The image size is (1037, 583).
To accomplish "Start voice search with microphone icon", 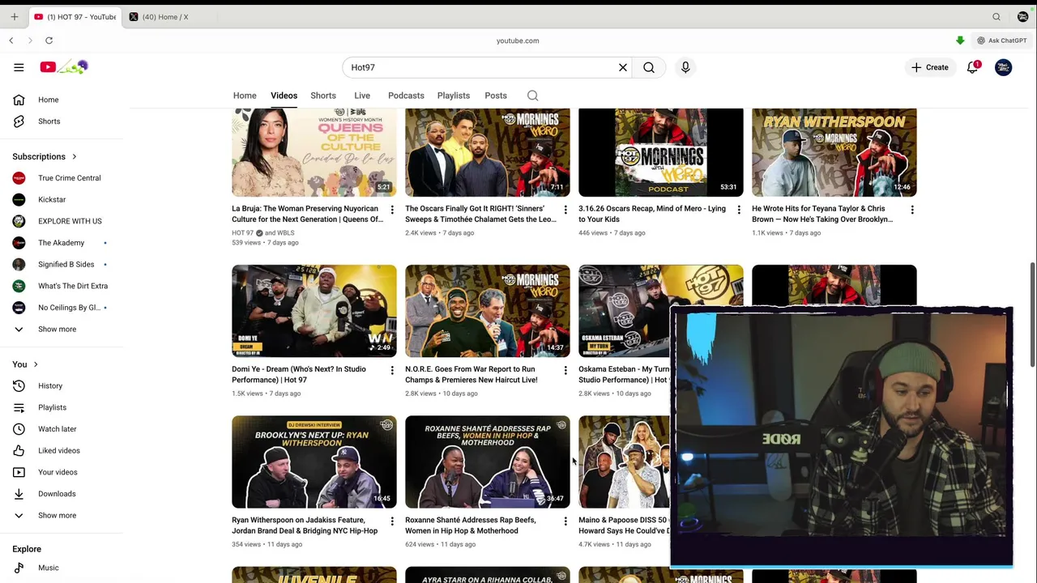I will click(x=685, y=67).
